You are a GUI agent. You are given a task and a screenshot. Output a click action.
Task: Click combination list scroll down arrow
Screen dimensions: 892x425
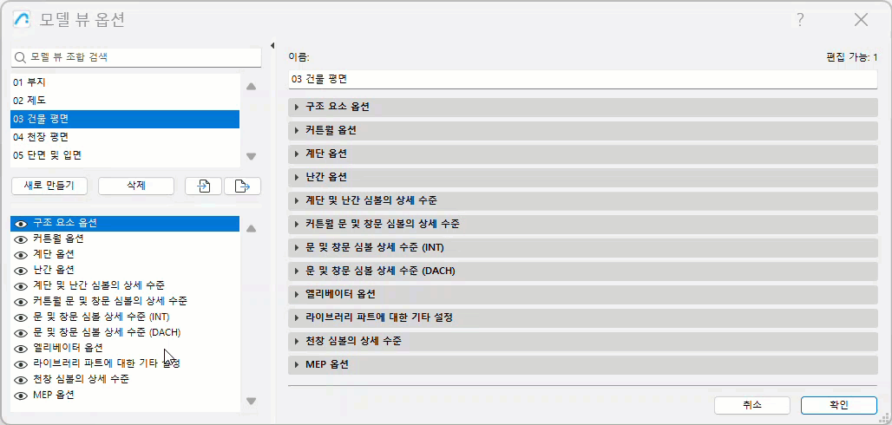251,156
